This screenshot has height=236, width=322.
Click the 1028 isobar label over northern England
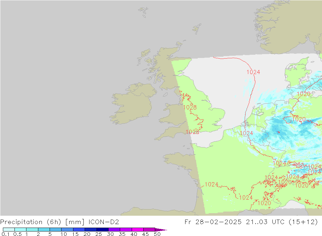[x=190, y=108]
